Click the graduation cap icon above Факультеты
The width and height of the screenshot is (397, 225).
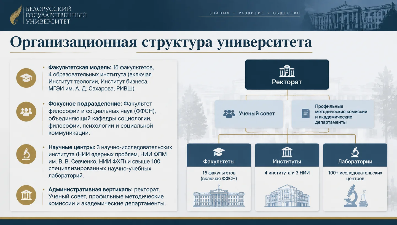coord(219,152)
